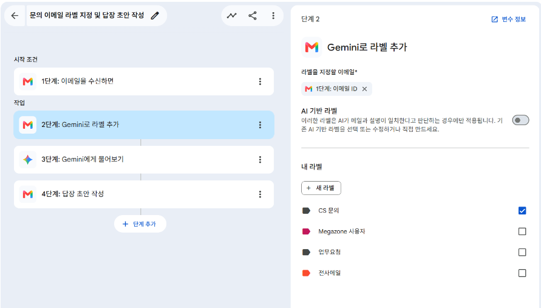Screen dimensions: 541x308
Task: Open the top toolbar three-dot menu
Action: point(273,16)
